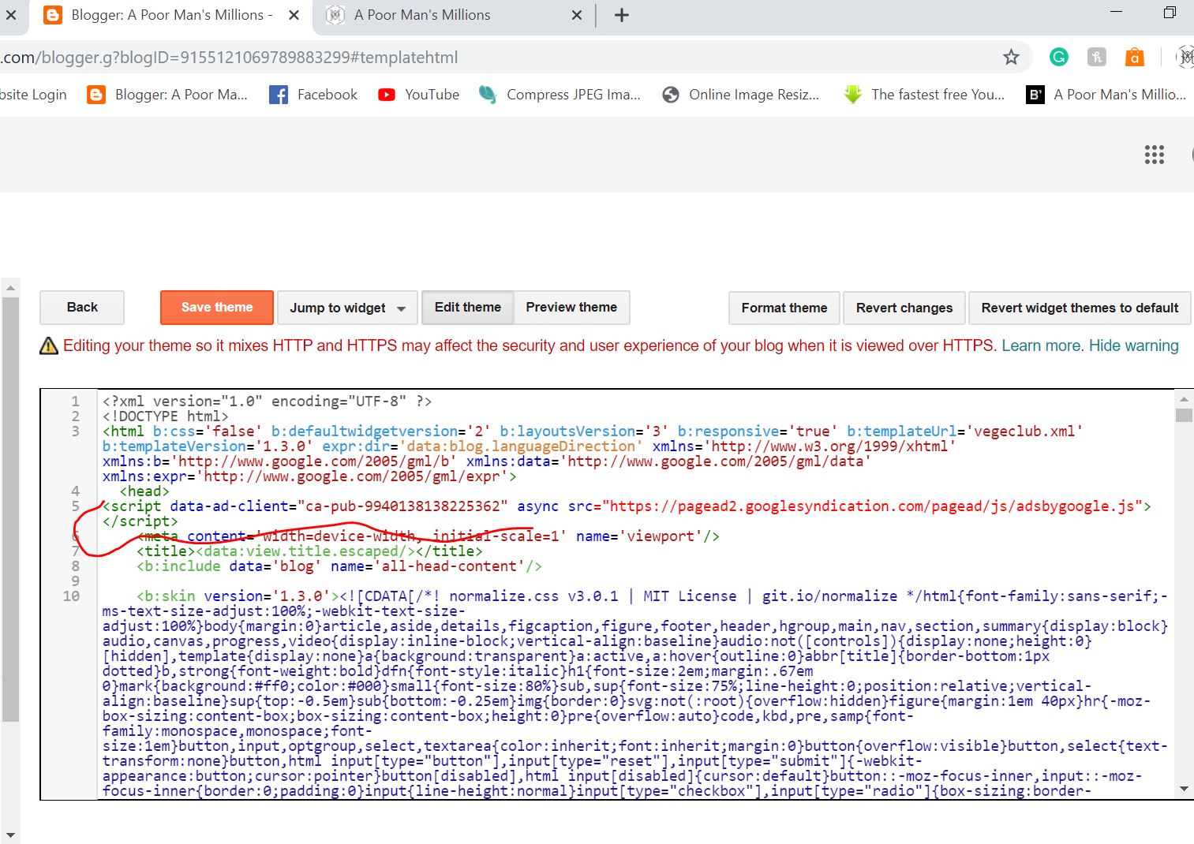This screenshot has width=1194, height=844.
Task: Click the code editor scrollbar thumb
Action: [x=1184, y=416]
